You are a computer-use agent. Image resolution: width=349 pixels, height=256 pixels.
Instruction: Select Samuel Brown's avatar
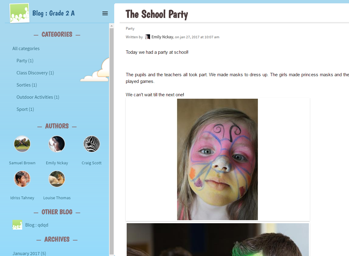click(22, 144)
